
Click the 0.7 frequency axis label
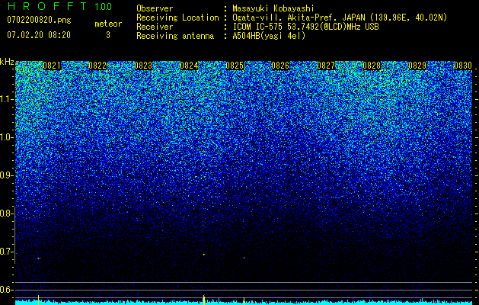[x=6, y=252]
